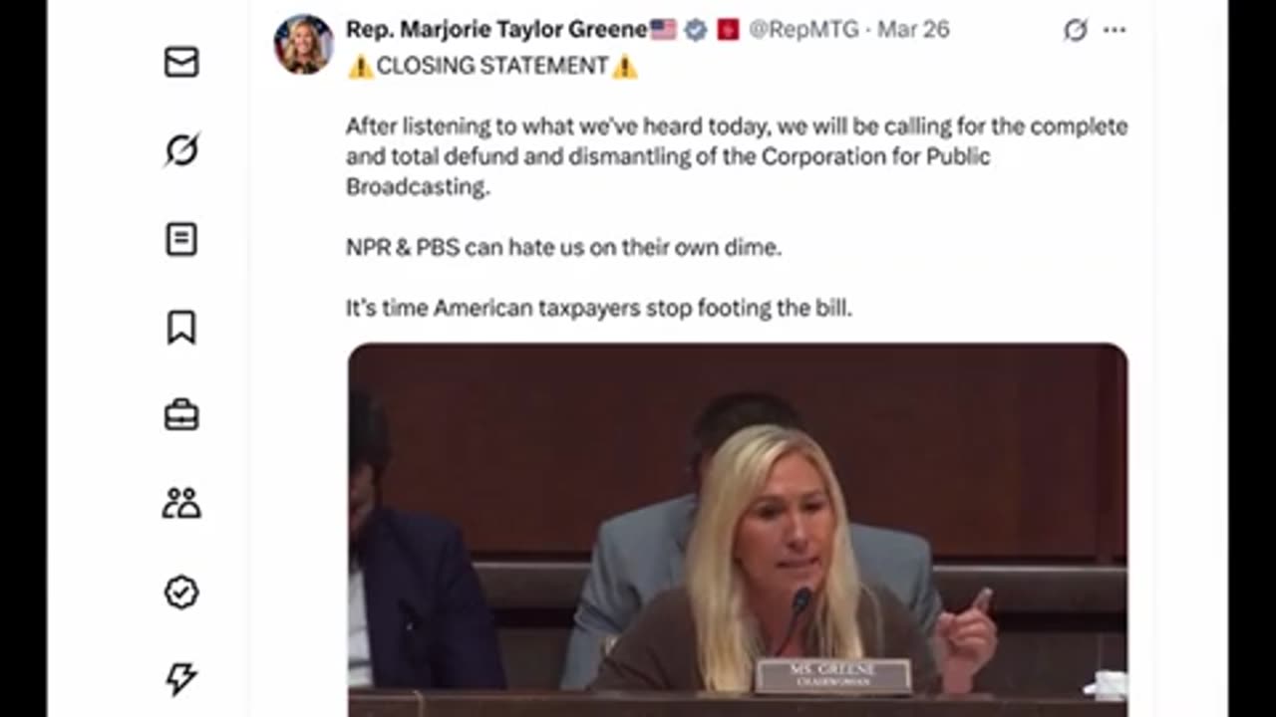Open Lists icon in sidebar
Image resolution: width=1276 pixels, height=717 pixels.
181,239
